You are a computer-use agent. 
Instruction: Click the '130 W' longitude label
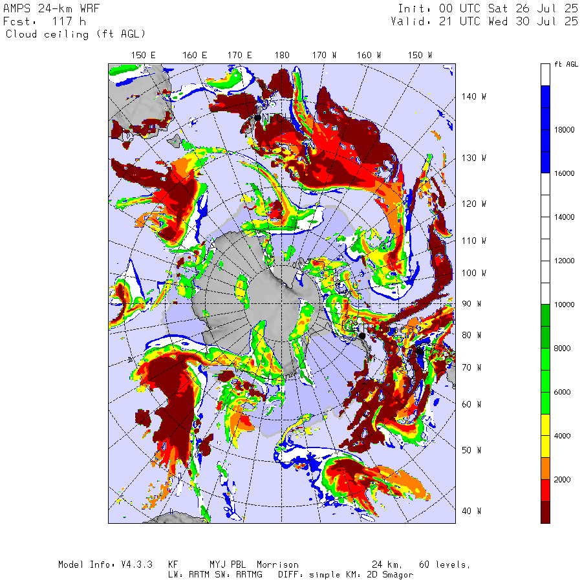tap(474, 158)
